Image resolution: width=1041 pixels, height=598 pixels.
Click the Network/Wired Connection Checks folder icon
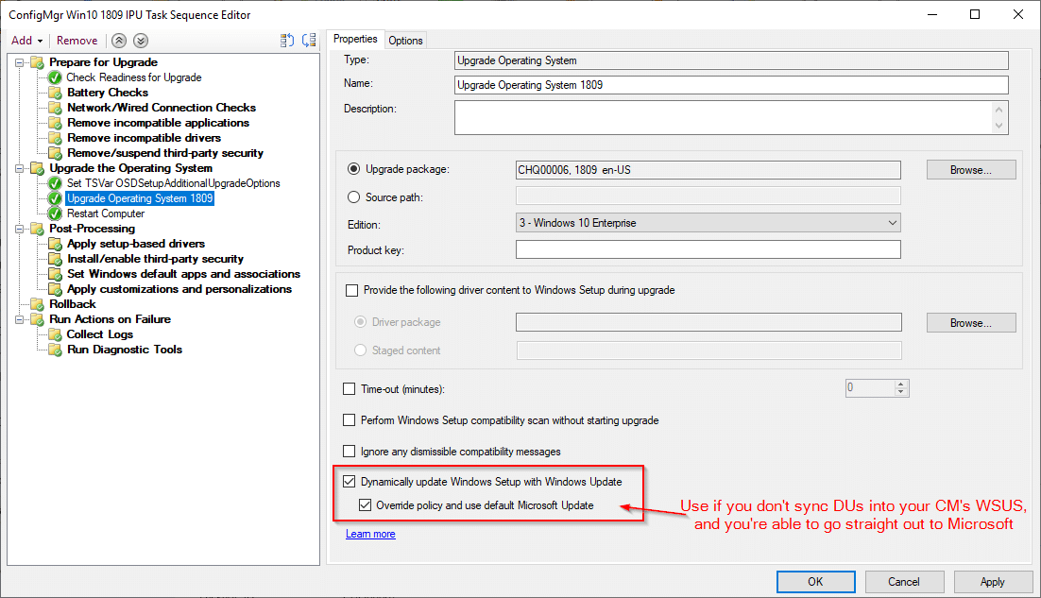(55, 108)
